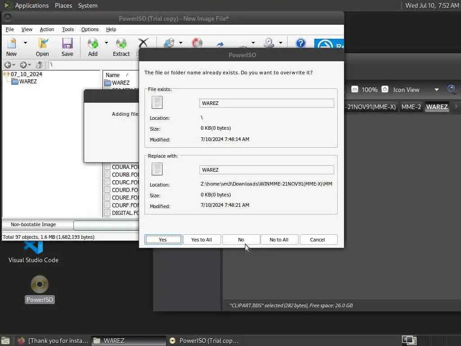Click Yes to overwrite the file
Viewport: 461px width, 346px height.
point(163,240)
